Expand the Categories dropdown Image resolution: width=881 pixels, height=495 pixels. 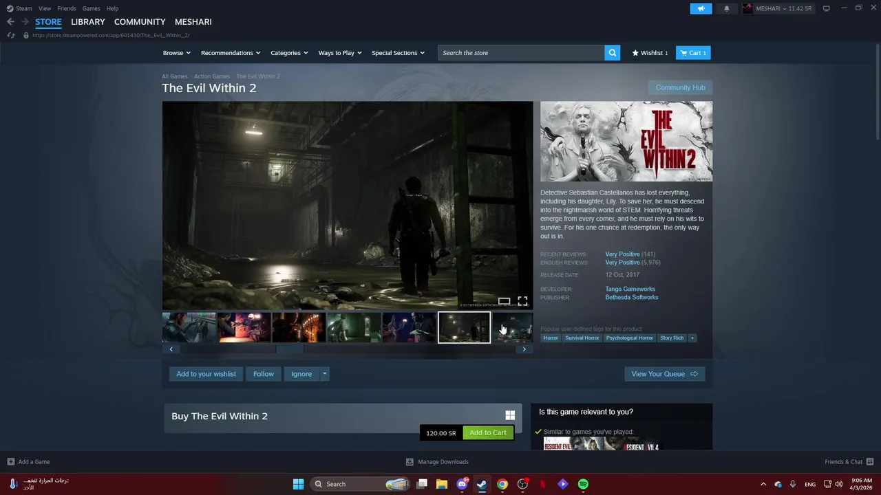tap(289, 53)
